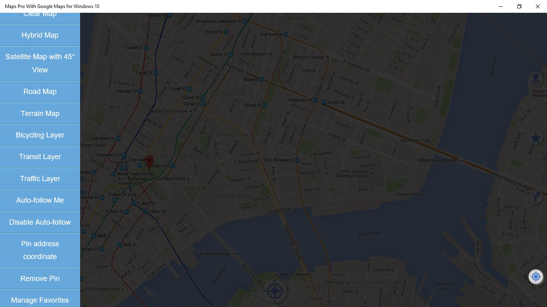
Task: Open the compass icon on map
Action: 274,291
